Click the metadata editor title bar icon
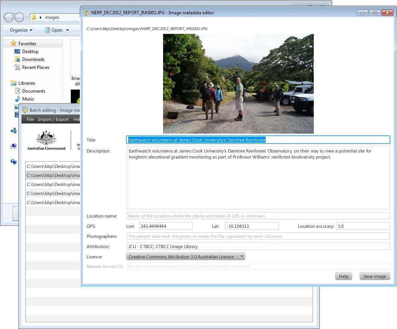The image size is (397, 329). (87, 13)
